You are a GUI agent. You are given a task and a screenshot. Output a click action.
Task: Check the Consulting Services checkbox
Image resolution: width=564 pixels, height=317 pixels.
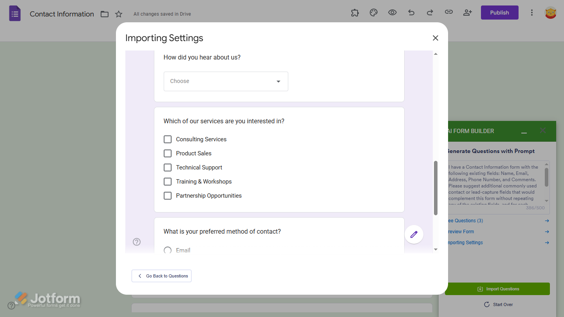(168, 139)
